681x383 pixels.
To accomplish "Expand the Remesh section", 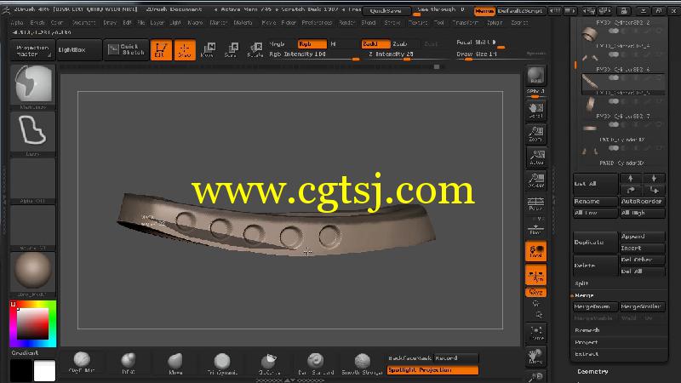I will click(x=587, y=330).
